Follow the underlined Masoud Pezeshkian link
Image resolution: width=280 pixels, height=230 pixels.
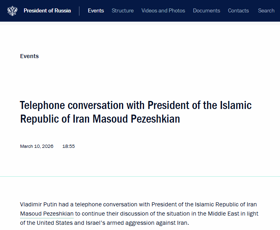tap(47, 214)
